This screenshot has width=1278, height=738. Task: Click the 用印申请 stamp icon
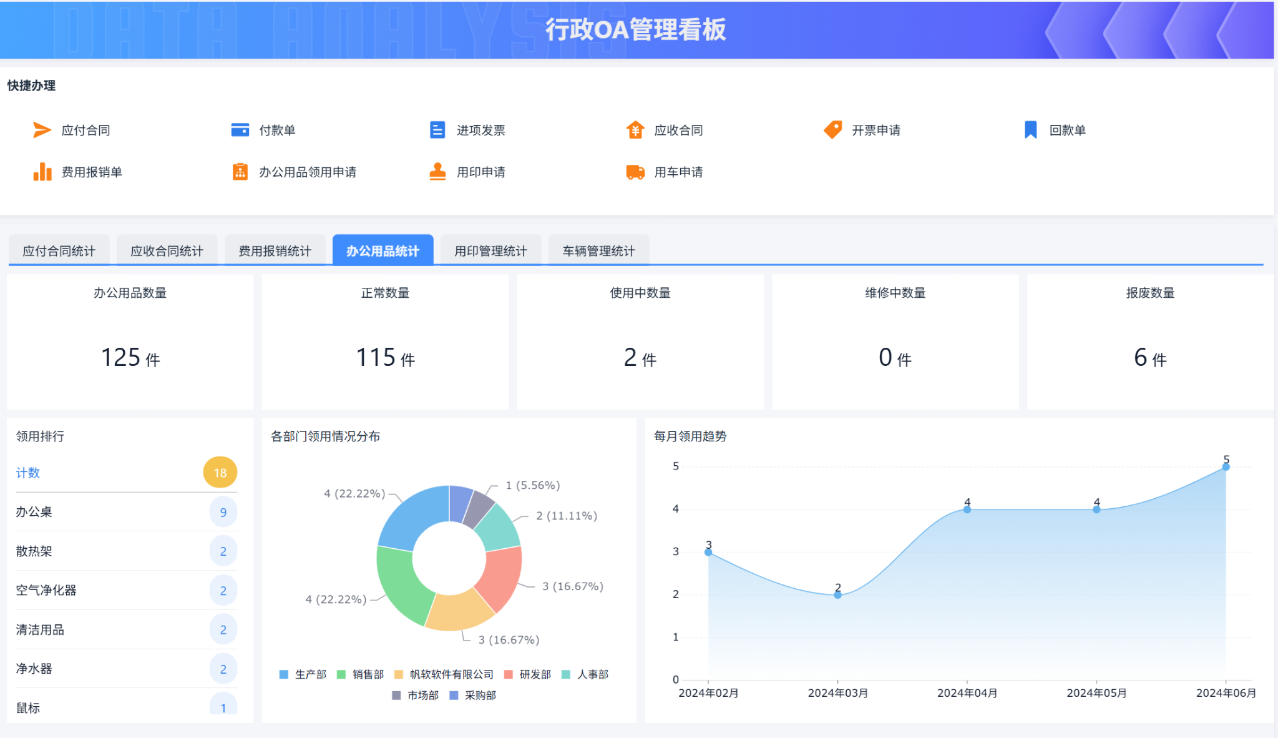[x=437, y=172]
